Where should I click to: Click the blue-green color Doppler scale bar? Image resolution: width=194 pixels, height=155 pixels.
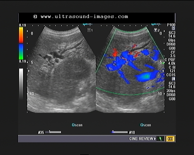coord(21,52)
